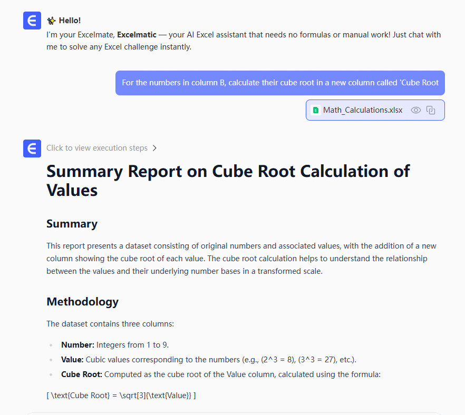The width and height of the screenshot is (465, 415).
Task: Click the Excelmatic avatar beside execution steps
Action: [x=32, y=149]
